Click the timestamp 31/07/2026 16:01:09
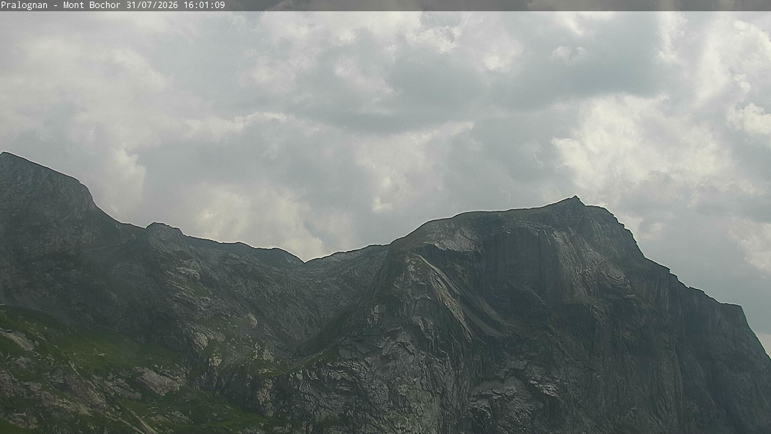 (x=175, y=5)
